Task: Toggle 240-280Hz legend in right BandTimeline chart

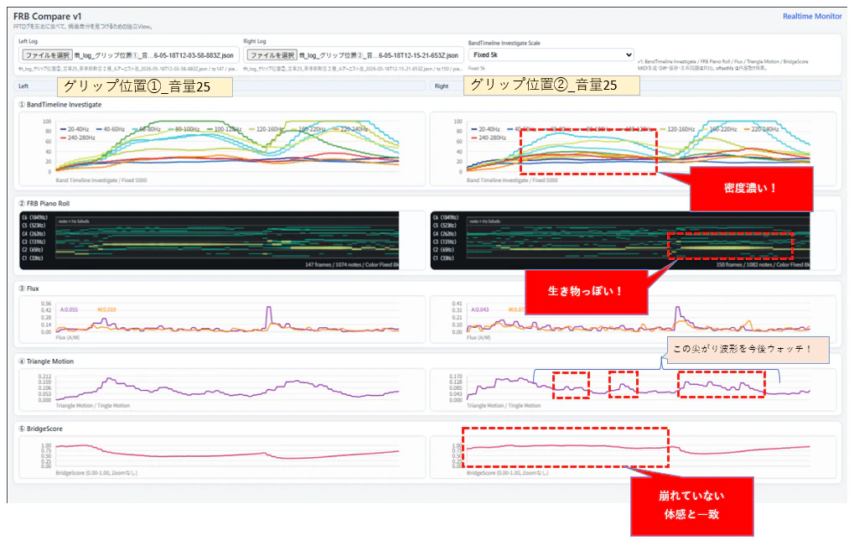Action: (x=488, y=138)
